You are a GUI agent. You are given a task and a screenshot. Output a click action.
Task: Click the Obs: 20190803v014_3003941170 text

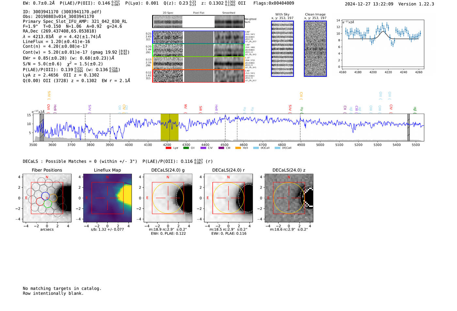click(58, 16)
